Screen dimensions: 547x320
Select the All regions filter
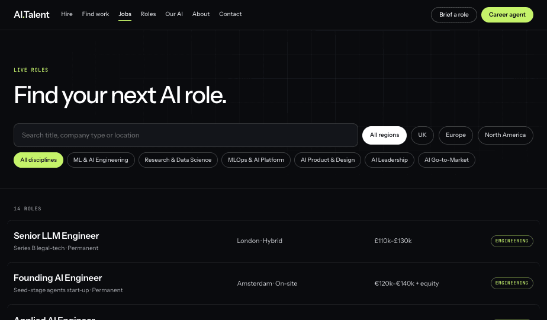(384, 135)
